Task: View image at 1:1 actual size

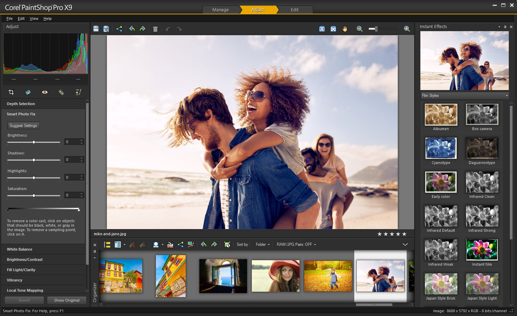Action: coord(322,29)
